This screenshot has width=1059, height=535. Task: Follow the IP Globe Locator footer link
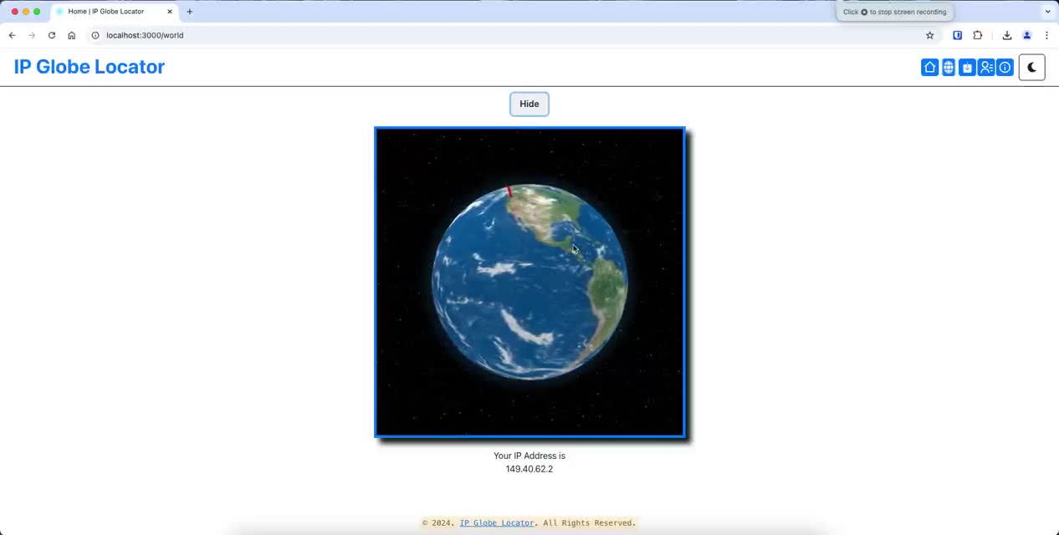pyautogui.click(x=497, y=523)
